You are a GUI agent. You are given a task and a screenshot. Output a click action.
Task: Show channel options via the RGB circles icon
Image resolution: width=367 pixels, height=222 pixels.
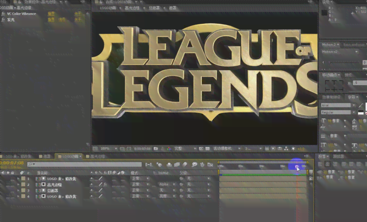[x=169, y=149]
